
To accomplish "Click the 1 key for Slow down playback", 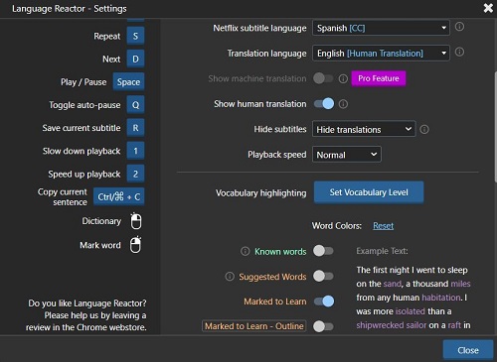I will click(x=135, y=151).
